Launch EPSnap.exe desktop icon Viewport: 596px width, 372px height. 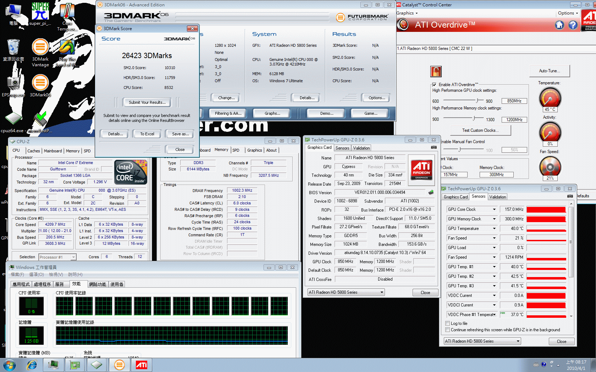pyautogui.click(x=13, y=86)
